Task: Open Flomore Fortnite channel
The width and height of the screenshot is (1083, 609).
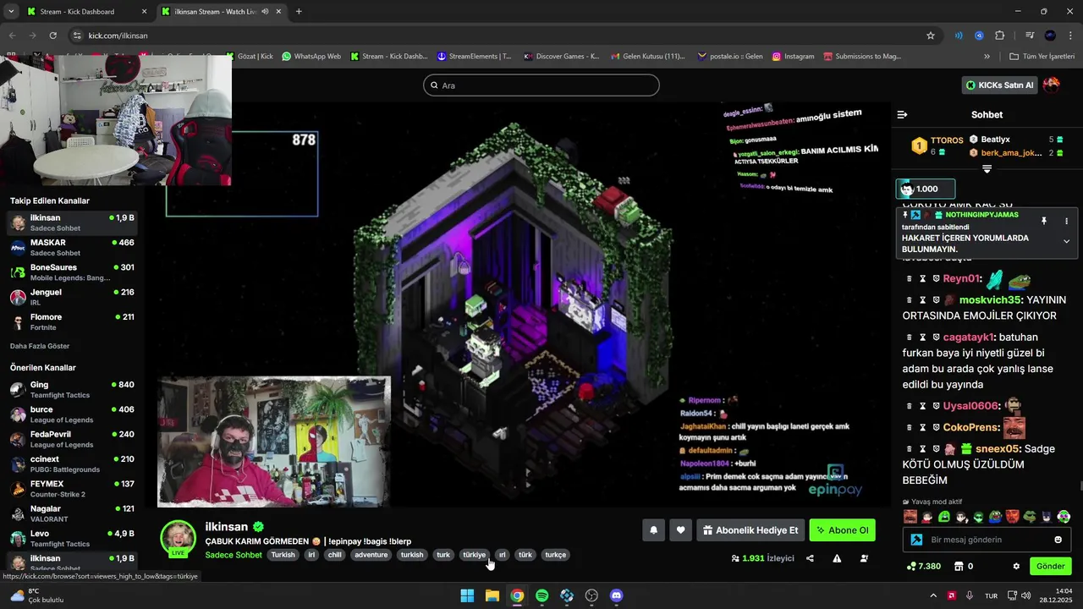Action: click(x=72, y=321)
